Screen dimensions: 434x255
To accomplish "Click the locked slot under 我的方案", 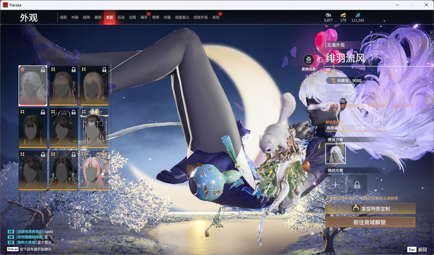I will [357, 184].
